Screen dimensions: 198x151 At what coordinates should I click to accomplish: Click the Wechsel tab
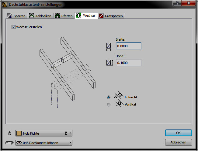point(86,16)
